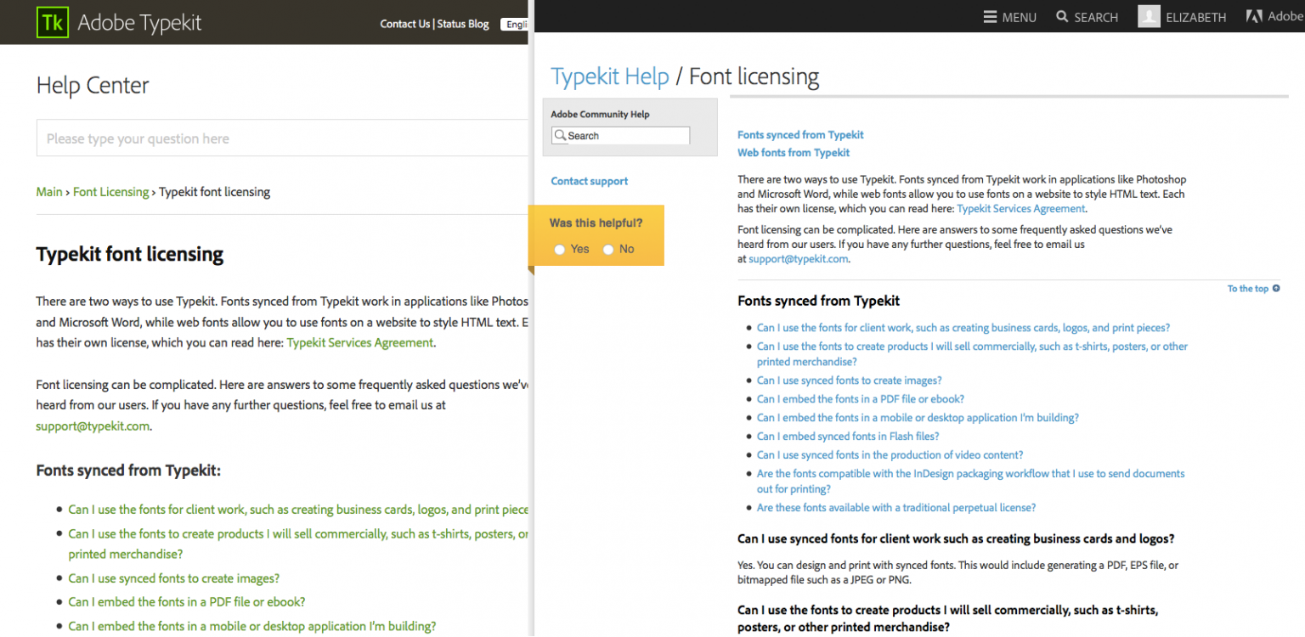The image size is (1305, 637).
Task: Open the Web fonts from Typekit link
Action: [793, 152]
